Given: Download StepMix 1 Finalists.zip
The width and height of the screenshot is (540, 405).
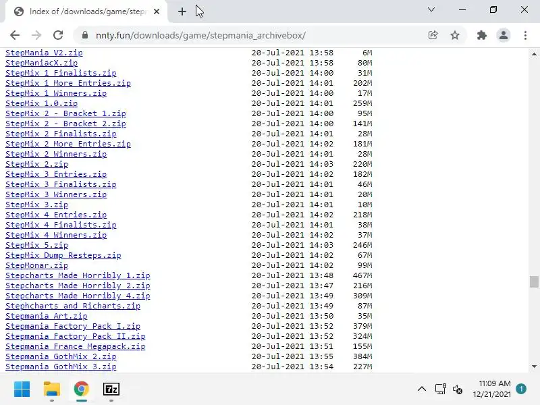Looking at the screenshot, I should [x=61, y=73].
